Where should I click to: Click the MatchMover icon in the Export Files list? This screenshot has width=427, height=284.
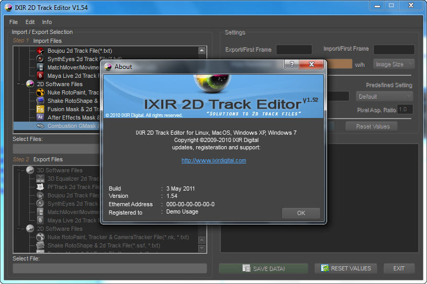pos(40,212)
